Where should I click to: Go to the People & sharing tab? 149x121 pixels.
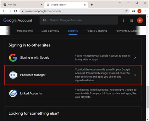[x=97, y=31]
